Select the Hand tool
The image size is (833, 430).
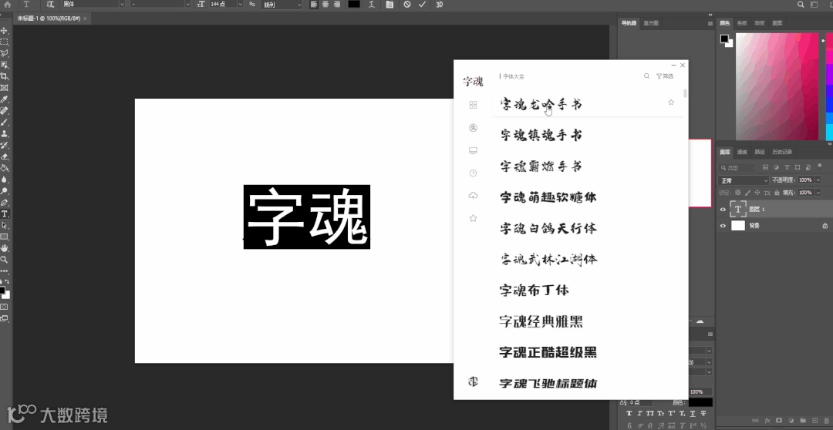pyautogui.click(x=5, y=248)
